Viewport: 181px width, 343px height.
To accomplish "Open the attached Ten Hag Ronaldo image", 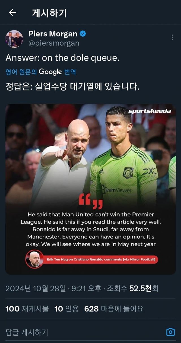I will pyautogui.click(x=90, y=189).
